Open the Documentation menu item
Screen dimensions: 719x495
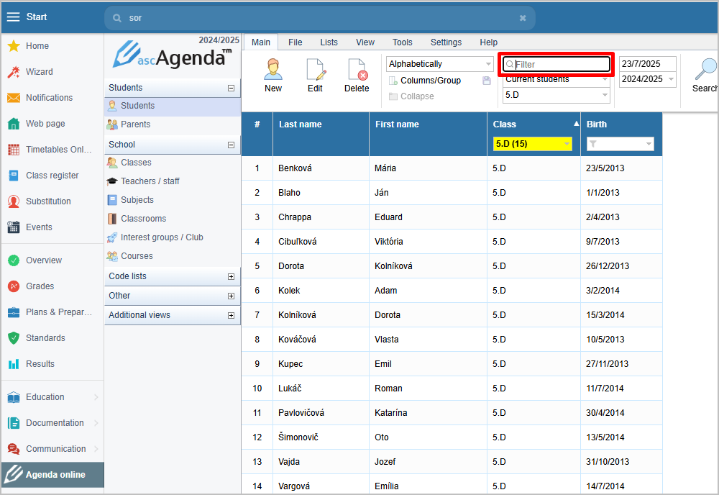(52, 423)
